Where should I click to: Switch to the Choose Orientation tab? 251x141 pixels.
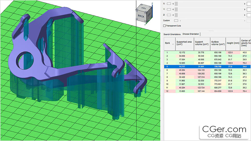coord(191,34)
